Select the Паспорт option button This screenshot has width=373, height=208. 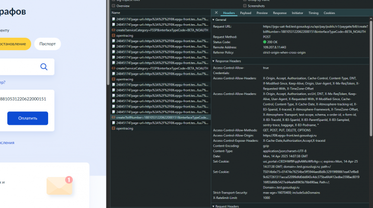(48, 44)
